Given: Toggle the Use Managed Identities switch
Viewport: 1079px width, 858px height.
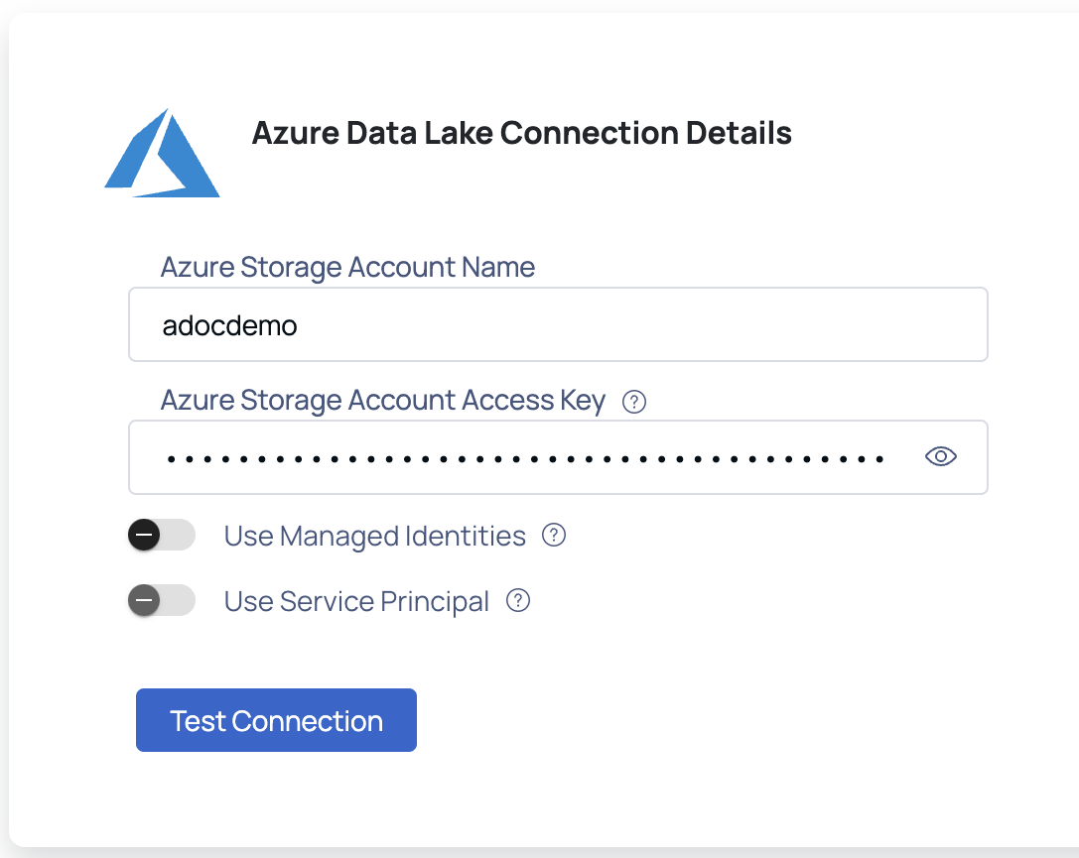Looking at the screenshot, I should click(x=162, y=535).
